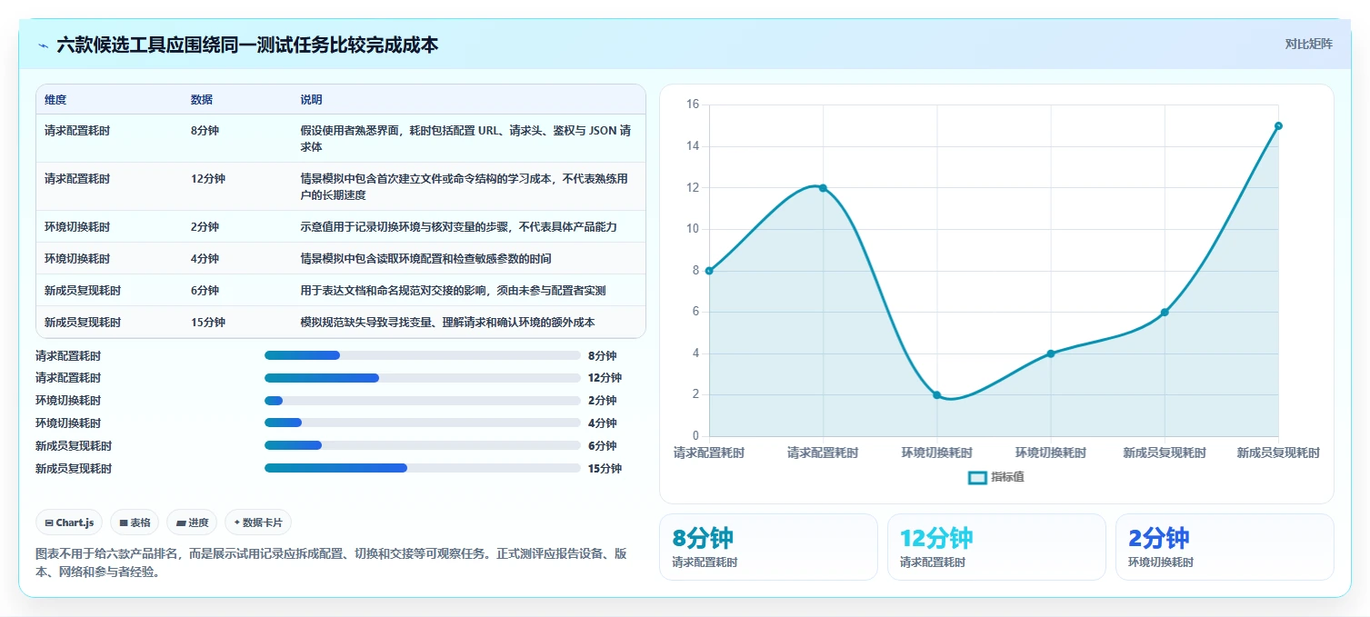Viewport: 1370px width, 617px height.
Task: Click description starting 情景模拟中包含首次建立文件
Action: (x=465, y=187)
